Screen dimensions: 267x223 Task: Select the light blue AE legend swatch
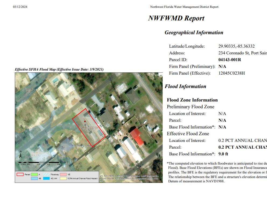coord(34,178)
